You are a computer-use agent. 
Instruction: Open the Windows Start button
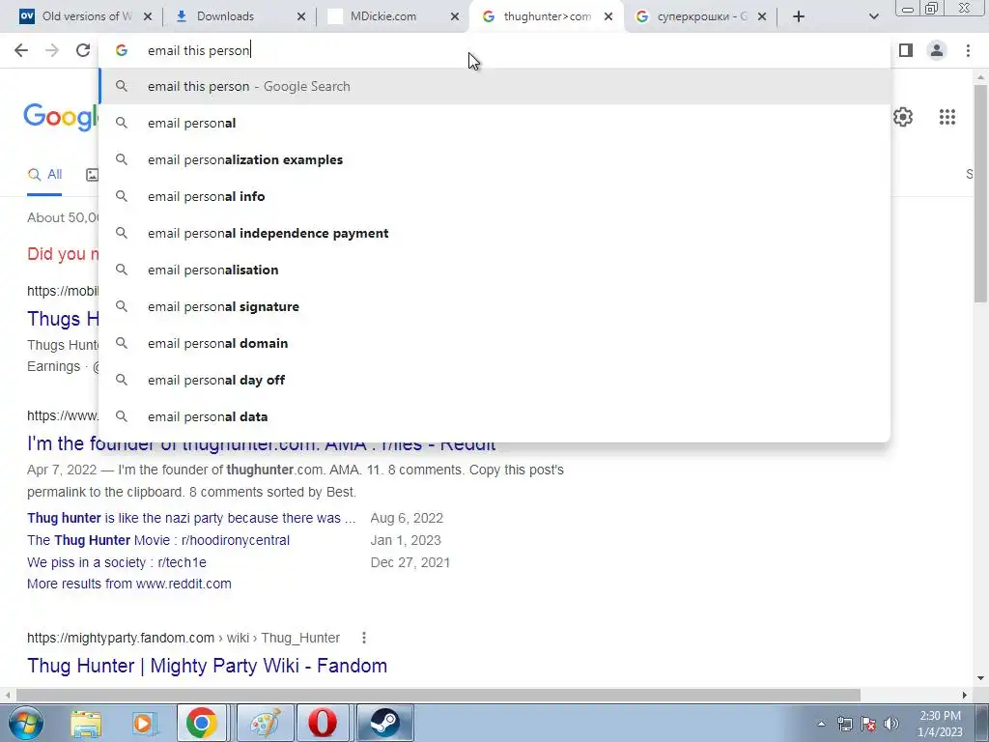click(x=26, y=723)
